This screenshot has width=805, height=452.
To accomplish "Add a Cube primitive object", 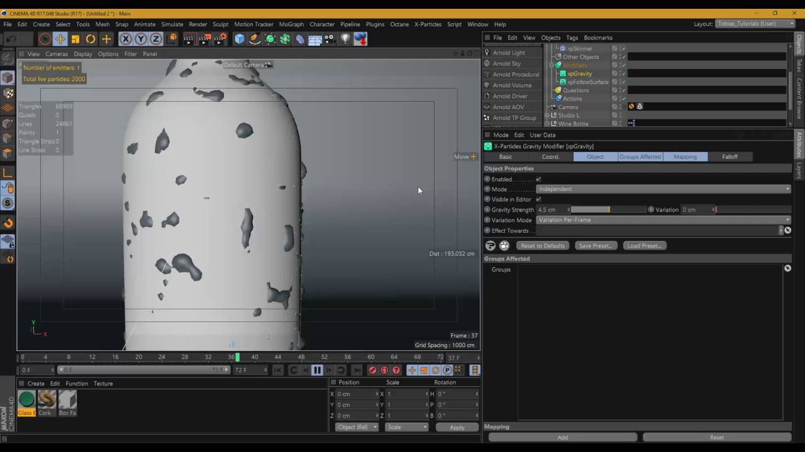I will 240,39.
